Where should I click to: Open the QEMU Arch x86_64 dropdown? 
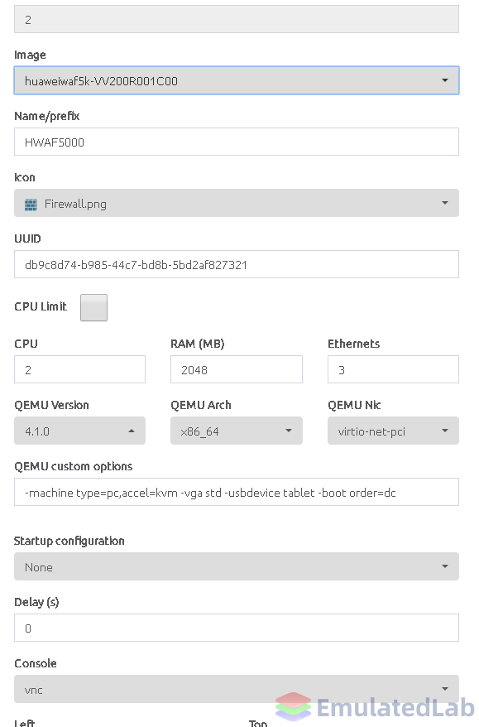pyautogui.click(x=237, y=431)
